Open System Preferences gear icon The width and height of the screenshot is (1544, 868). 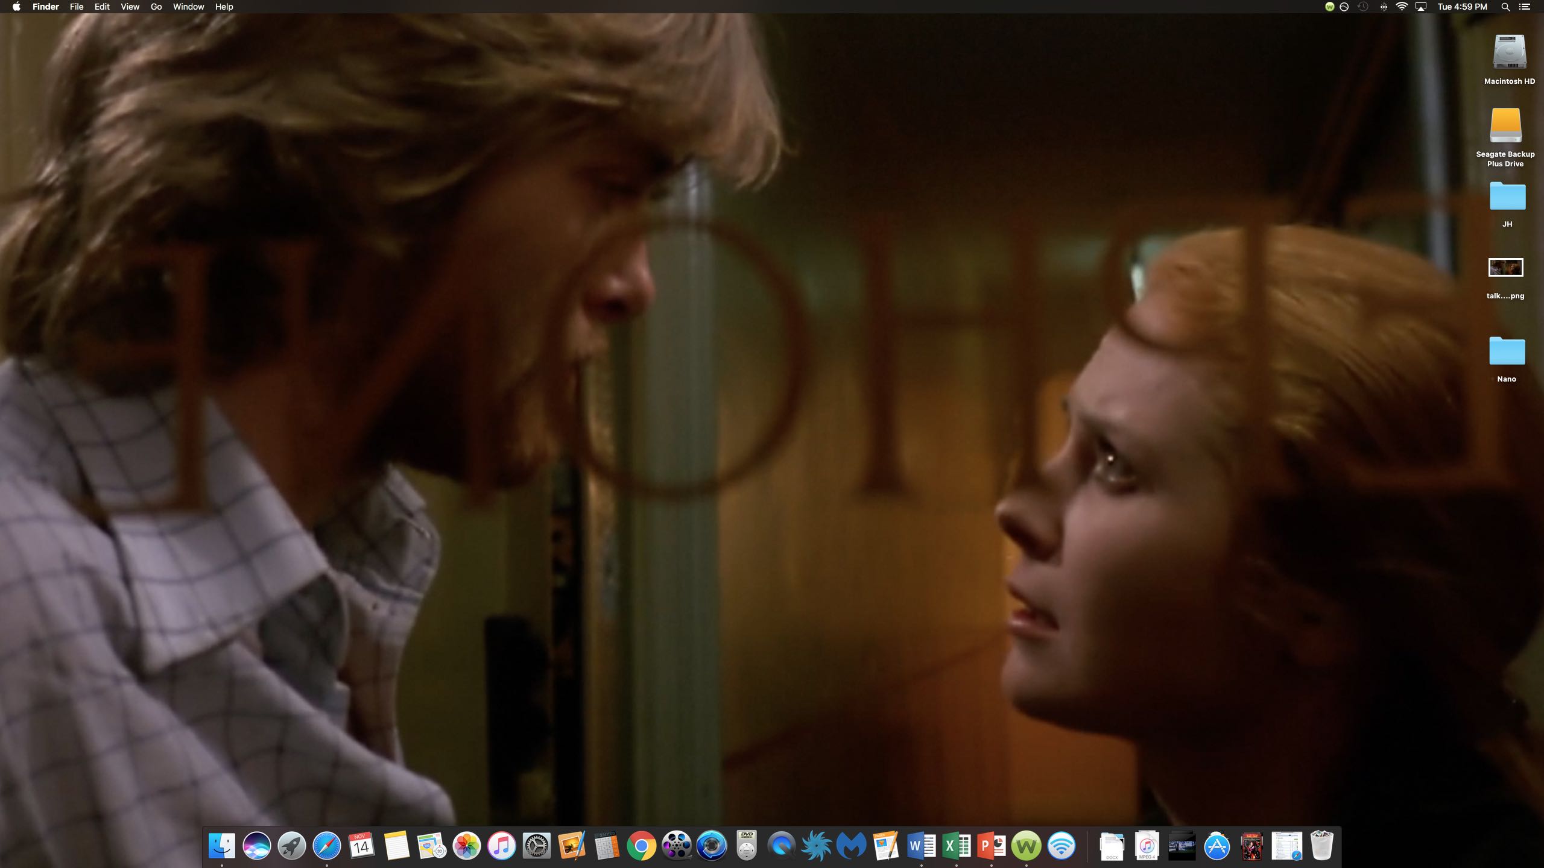pos(536,846)
